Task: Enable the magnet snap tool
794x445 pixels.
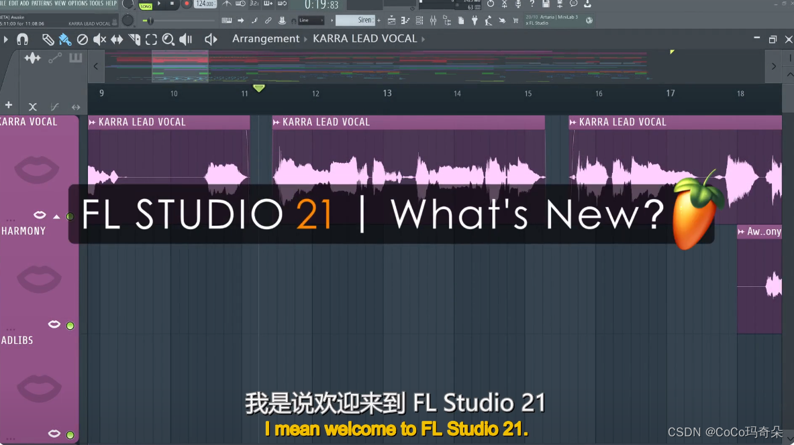Action: click(x=22, y=39)
